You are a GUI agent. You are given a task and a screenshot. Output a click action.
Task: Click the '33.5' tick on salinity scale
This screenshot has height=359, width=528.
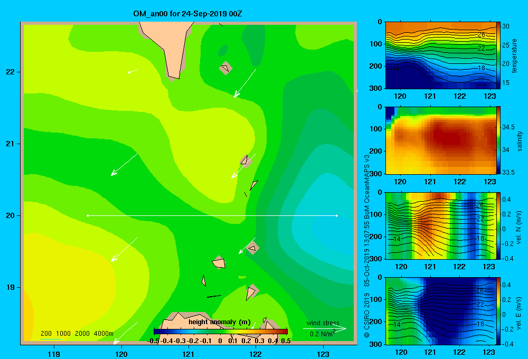(x=508, y=172)
